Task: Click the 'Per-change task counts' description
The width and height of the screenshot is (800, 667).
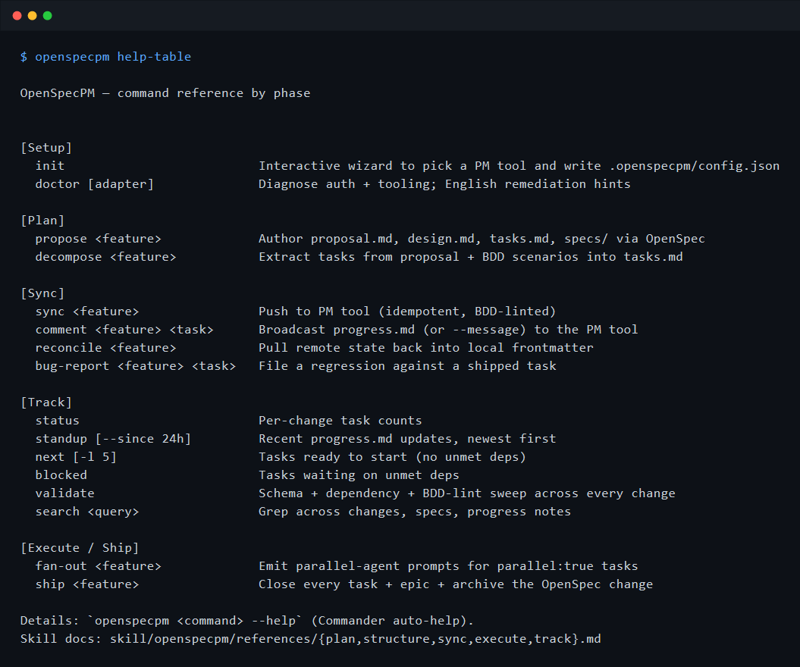Action: (x=340, y=421)
